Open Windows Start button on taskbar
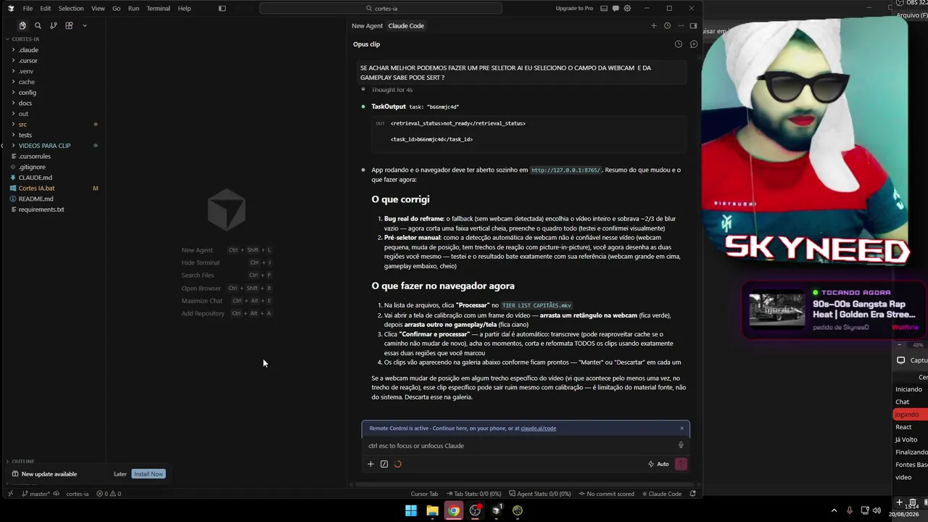 [411, 510]
